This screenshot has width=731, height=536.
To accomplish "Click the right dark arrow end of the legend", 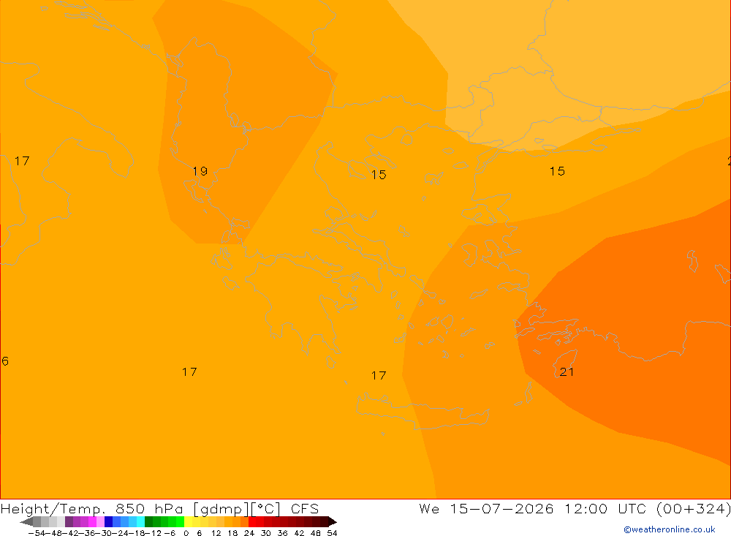I will click(332, 521).
